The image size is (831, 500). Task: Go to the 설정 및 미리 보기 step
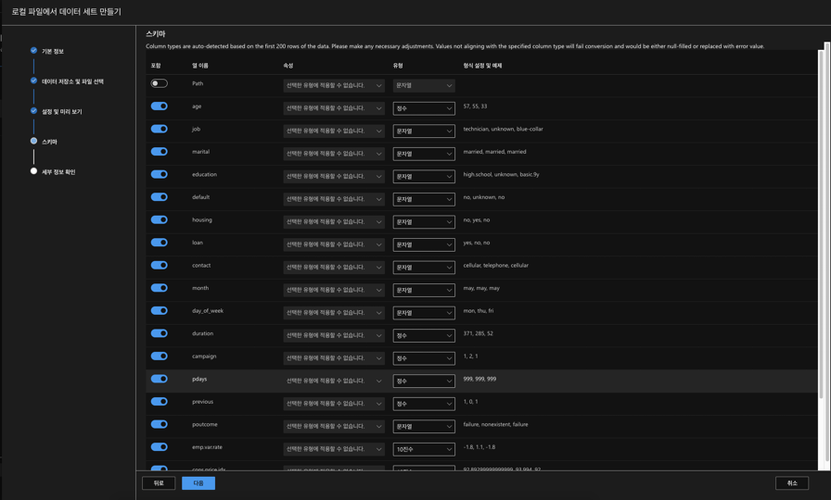tap(61, 112)
